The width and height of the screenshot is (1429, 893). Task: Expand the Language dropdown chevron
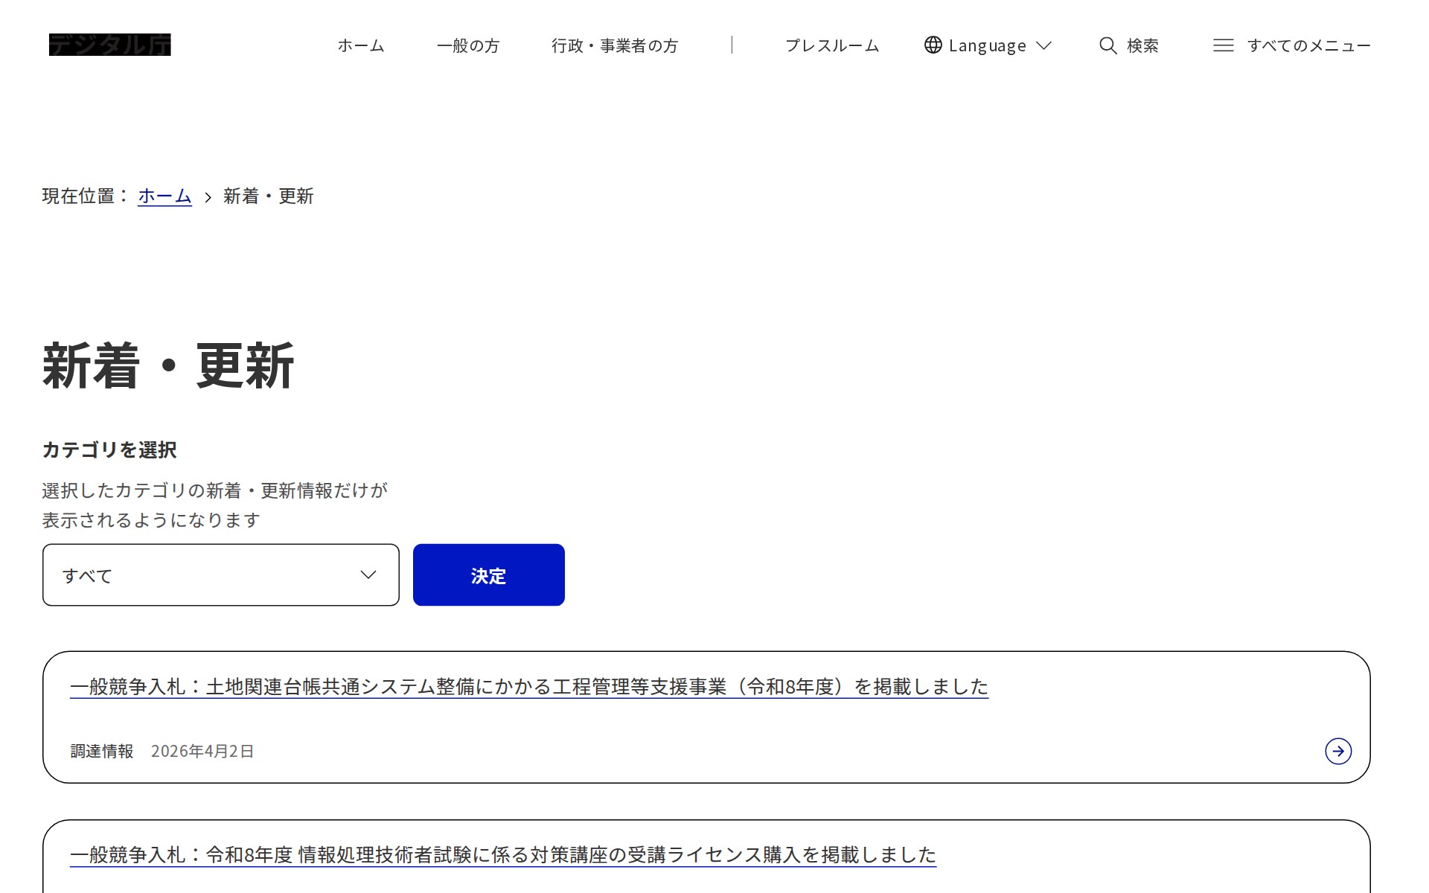pyautogui.click(x=1044, y=45)
